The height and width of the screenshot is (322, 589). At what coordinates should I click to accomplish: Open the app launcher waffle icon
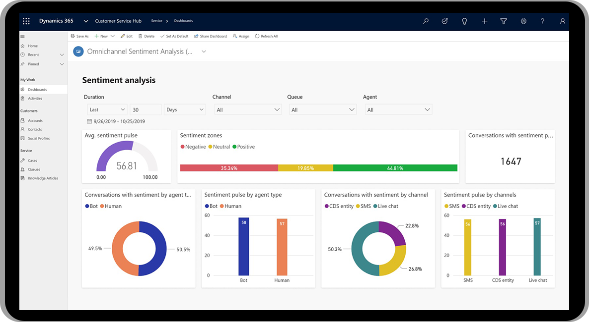pos(26,21)
